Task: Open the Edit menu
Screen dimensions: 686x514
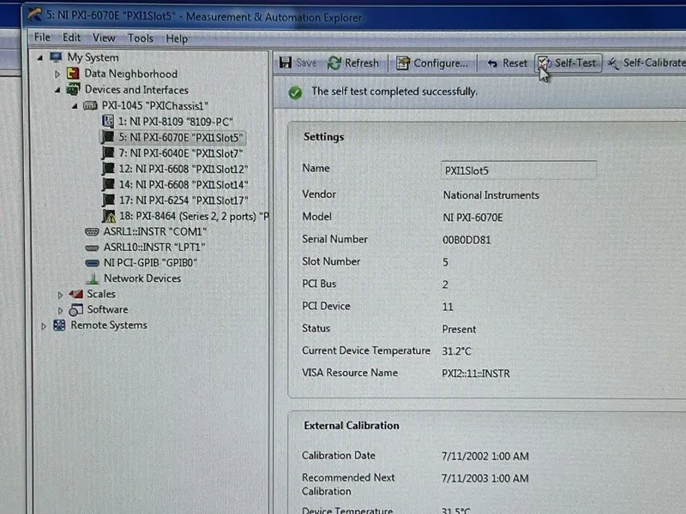Action: coord(71,38)
